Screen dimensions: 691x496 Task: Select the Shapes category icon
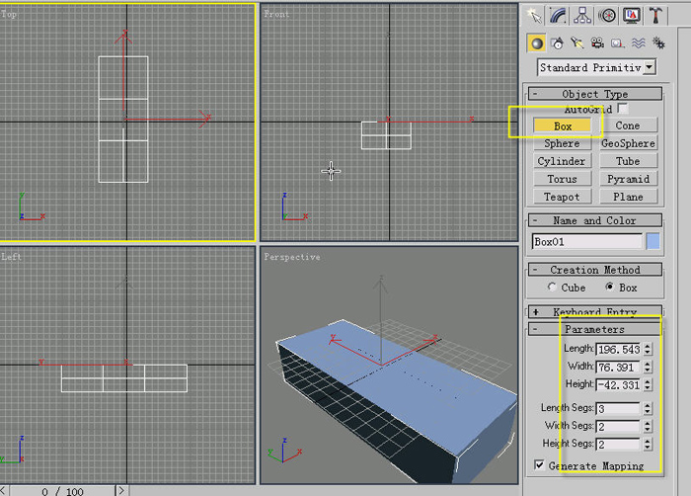[x=557, y=43]
